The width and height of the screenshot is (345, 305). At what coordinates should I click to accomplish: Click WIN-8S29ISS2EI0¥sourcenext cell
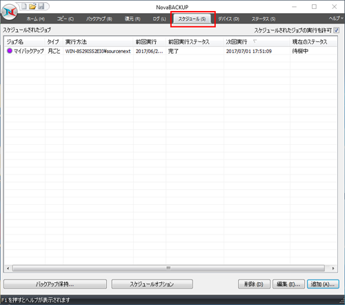[x=98, y=51]
